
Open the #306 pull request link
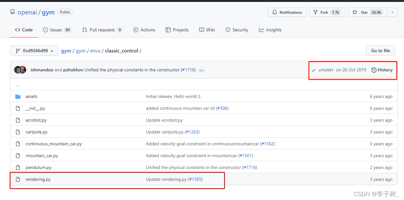click(x=222, y=108)
